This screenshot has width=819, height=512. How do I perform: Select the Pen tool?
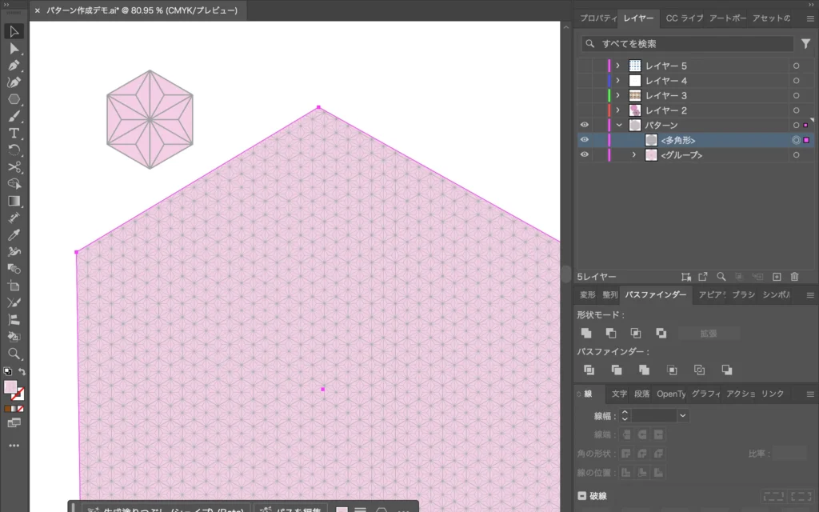click(x=14, y=66)
